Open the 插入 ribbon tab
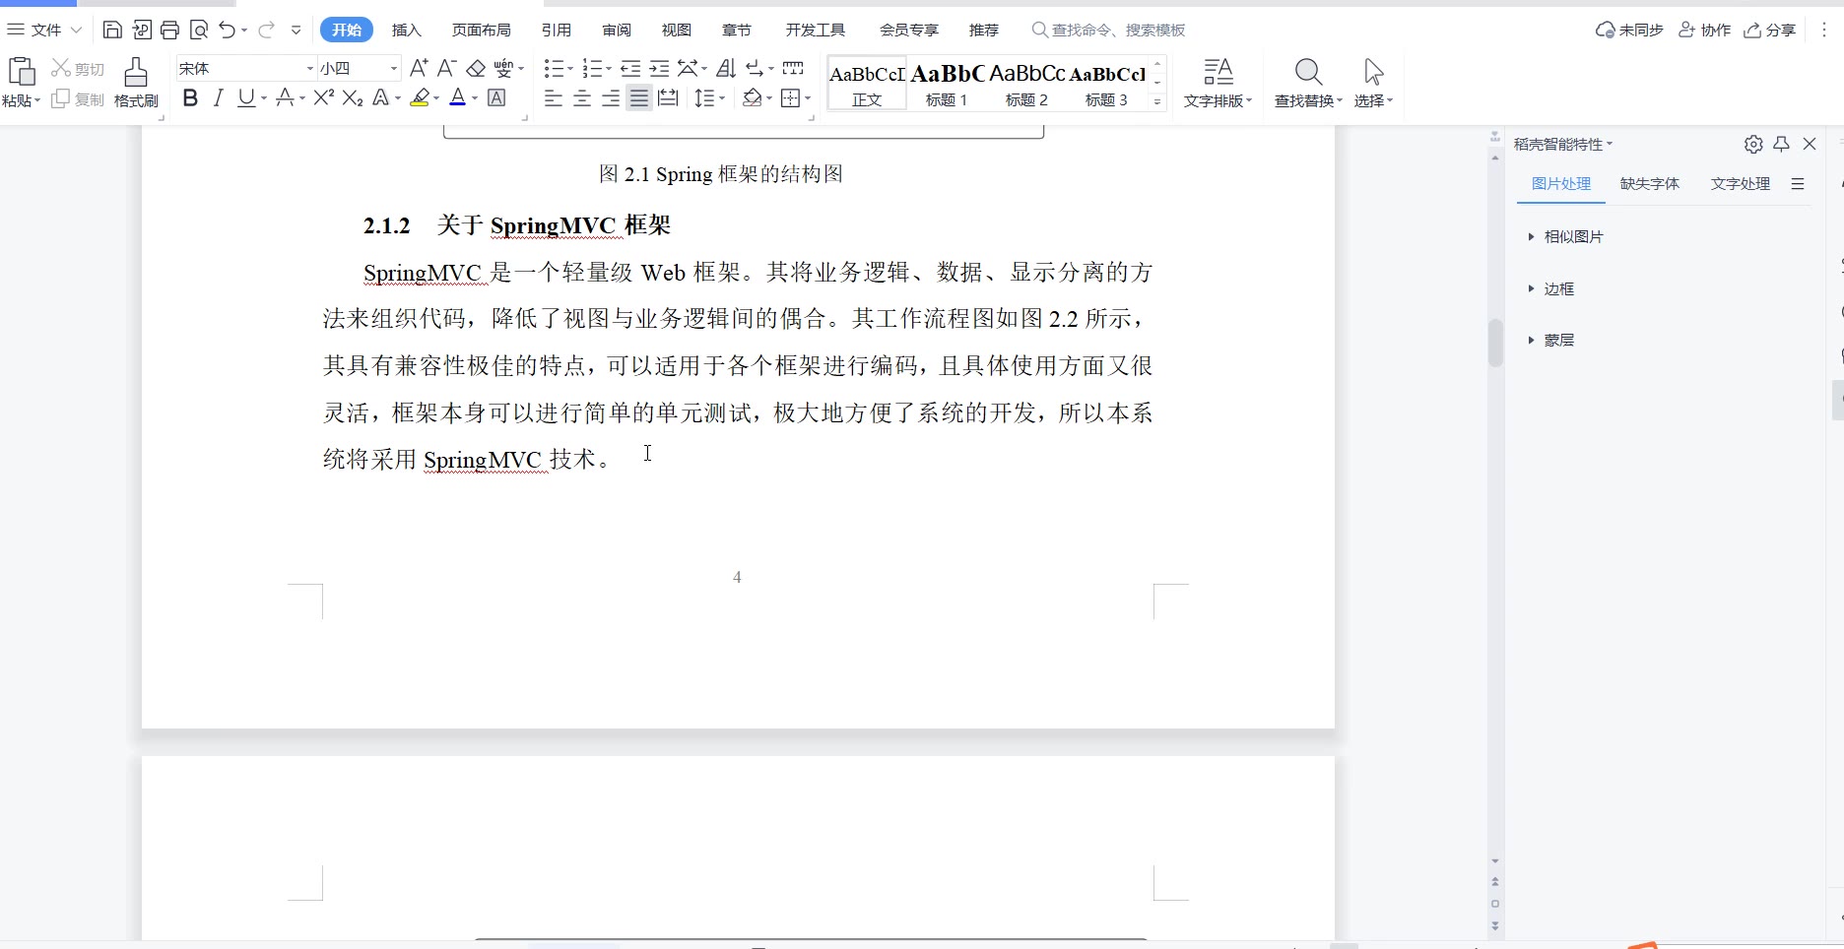This screenshot has height=949, width=1844. tap(406, 31)
